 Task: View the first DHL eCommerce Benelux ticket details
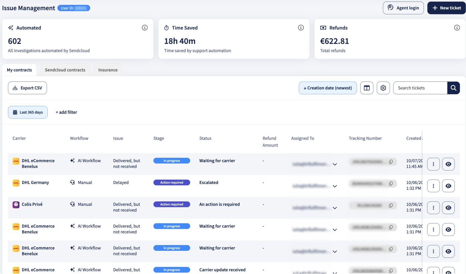click(448, 164)
